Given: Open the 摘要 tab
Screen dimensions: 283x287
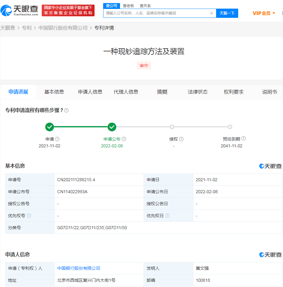Looking at the screenshot, I should click(x=162, y=92).
